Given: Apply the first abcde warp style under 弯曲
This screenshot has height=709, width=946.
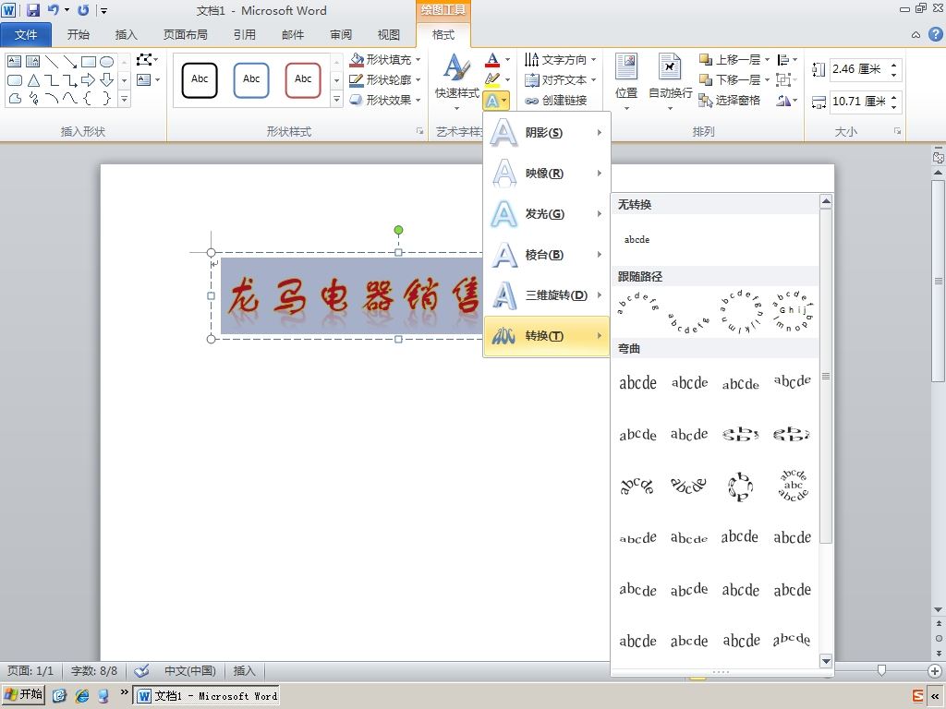Looking at the screenshot, I should click(637, 383).
